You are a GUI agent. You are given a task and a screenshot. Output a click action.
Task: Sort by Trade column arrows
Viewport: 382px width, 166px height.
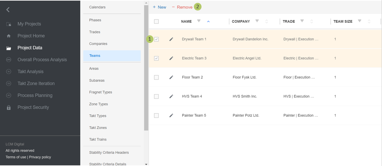pyautogui.click(x=312, y=22)
